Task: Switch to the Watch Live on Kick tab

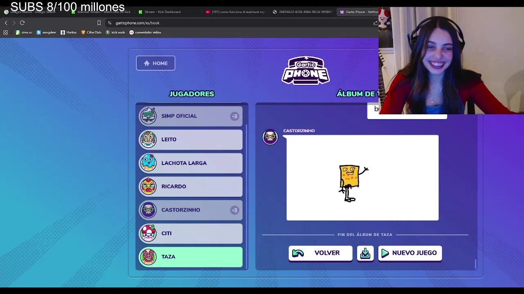Action: pyautogui.click(x=101, y=12)
